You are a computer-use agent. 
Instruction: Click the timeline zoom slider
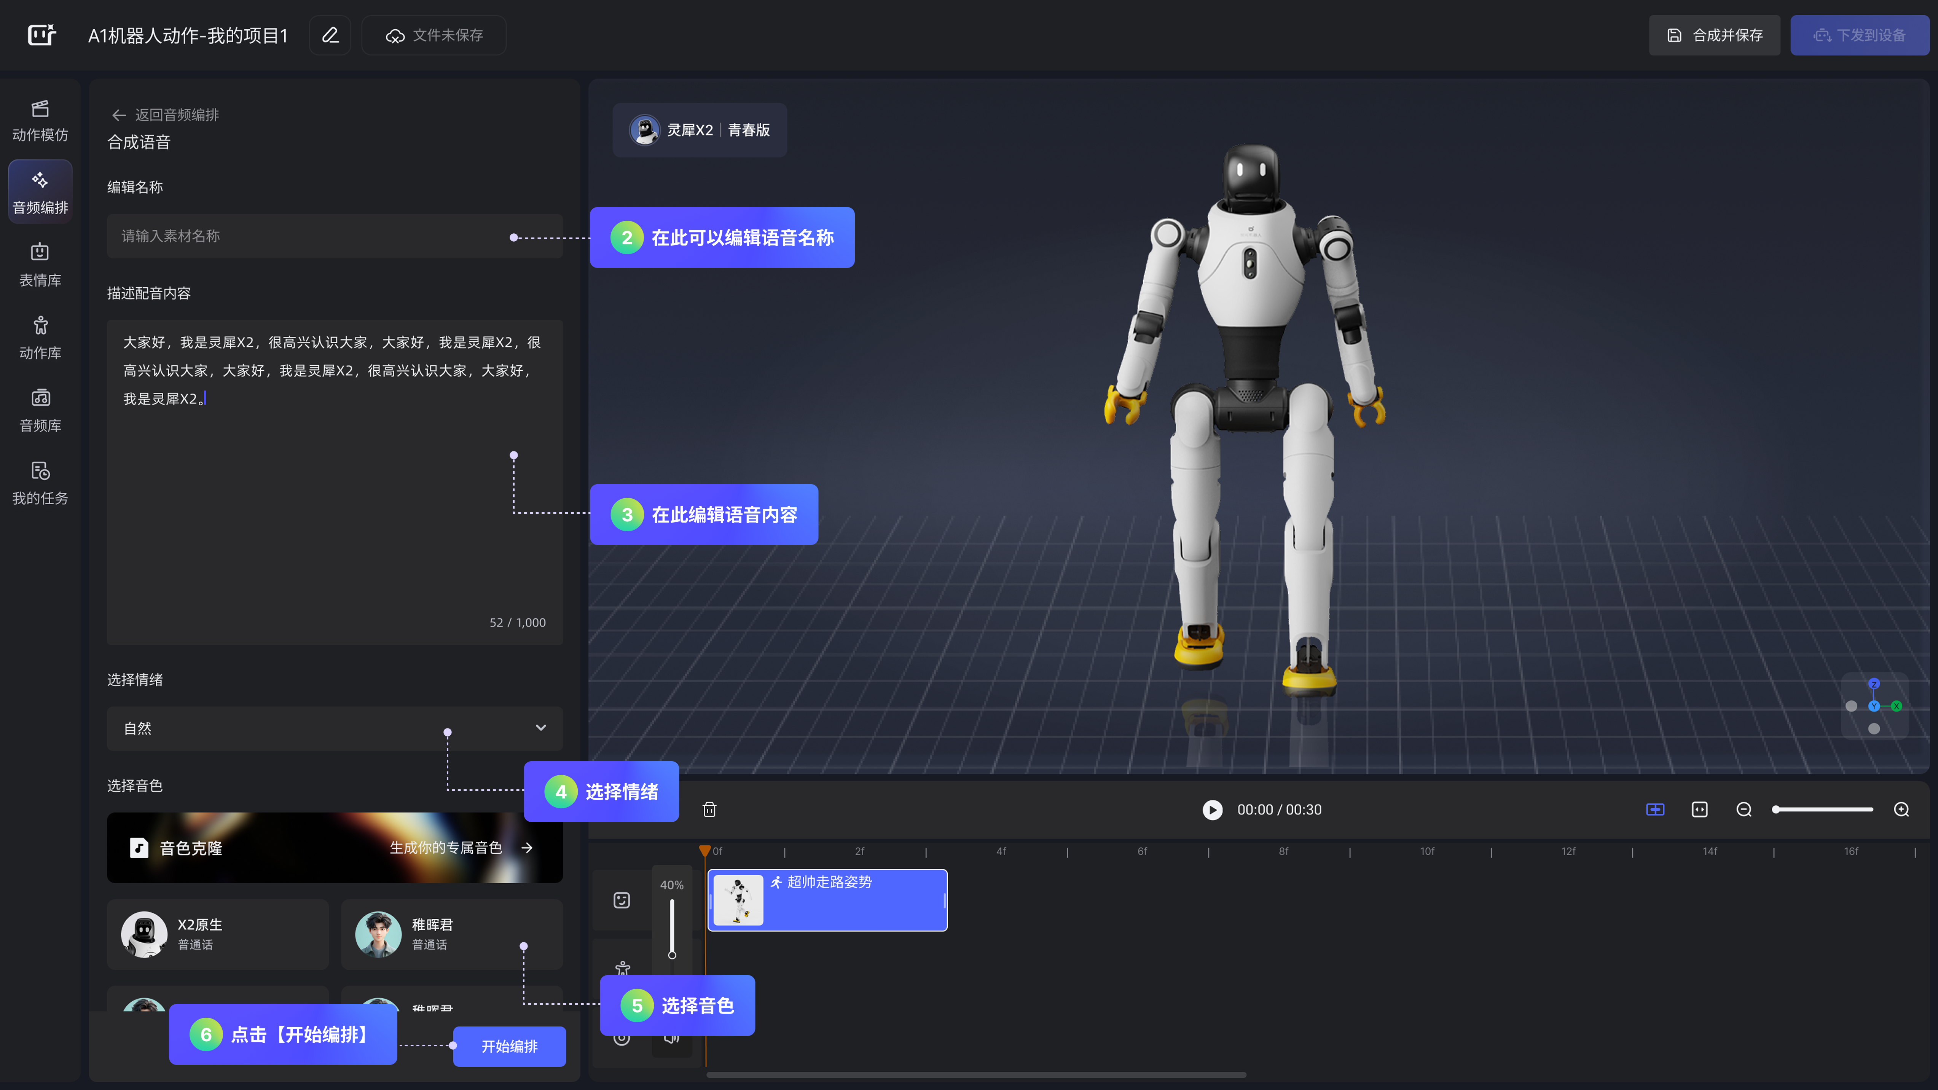point(1824,810)
